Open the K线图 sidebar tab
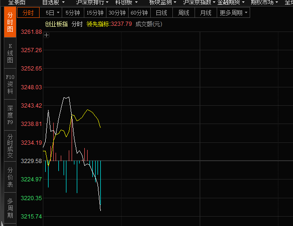Image resolution: width=293 pixels, height=226 pixels. click(10, 53)
